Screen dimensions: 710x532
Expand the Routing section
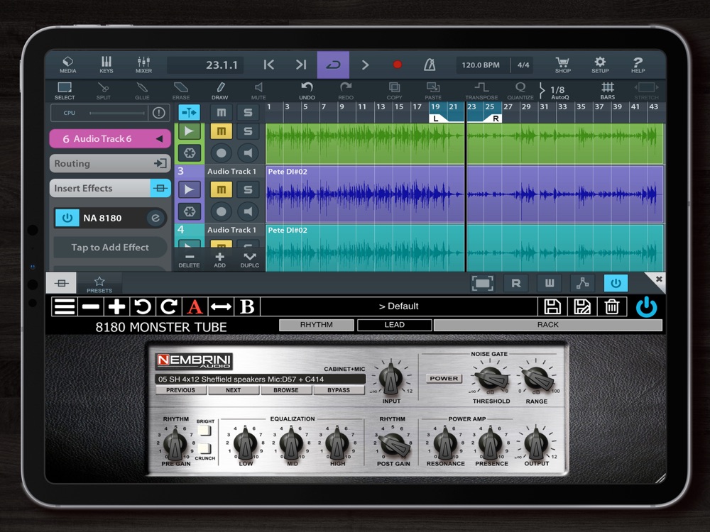coord(109,163)
